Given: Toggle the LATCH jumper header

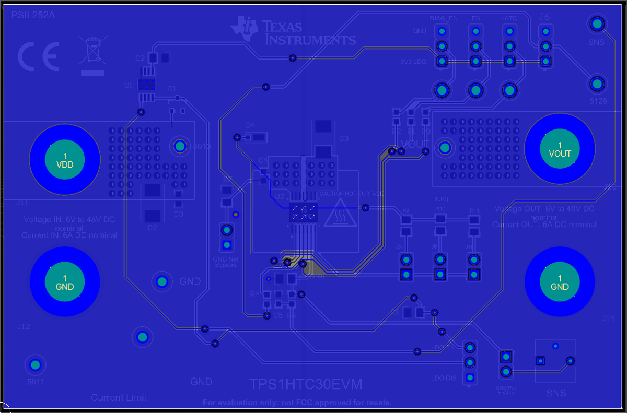Looking at the screenshot, I should (509, 46).
